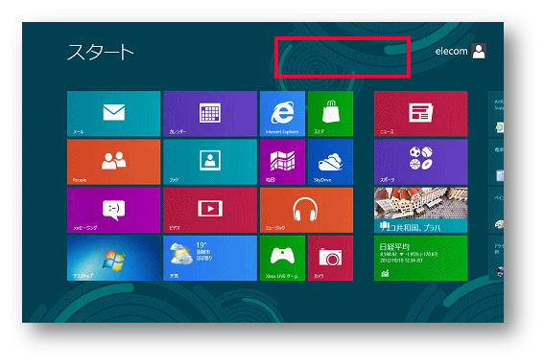544x363 pixels.
Task: Open the People tile
Action: point(114,162)
